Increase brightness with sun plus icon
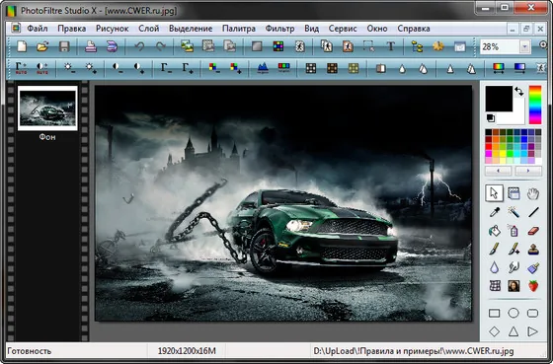 point(90,68)
